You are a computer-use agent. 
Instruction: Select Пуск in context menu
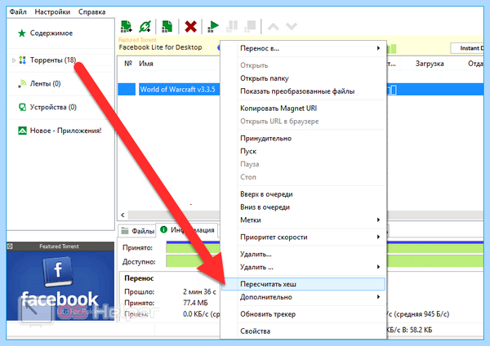pos(303,151)
